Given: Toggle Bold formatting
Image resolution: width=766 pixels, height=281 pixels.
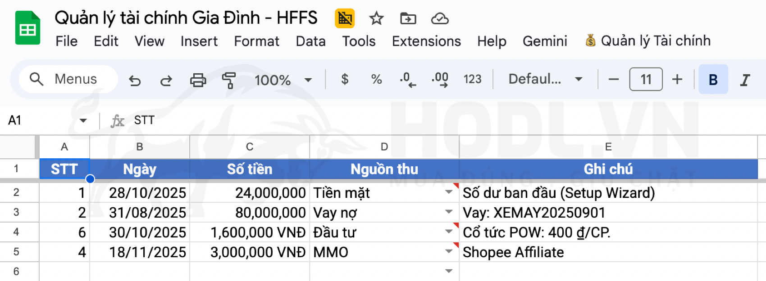Looking at the screenshot, I should [713, 80].
